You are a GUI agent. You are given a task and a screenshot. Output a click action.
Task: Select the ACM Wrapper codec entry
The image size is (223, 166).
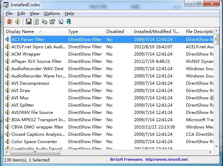[x=26, y=54]
